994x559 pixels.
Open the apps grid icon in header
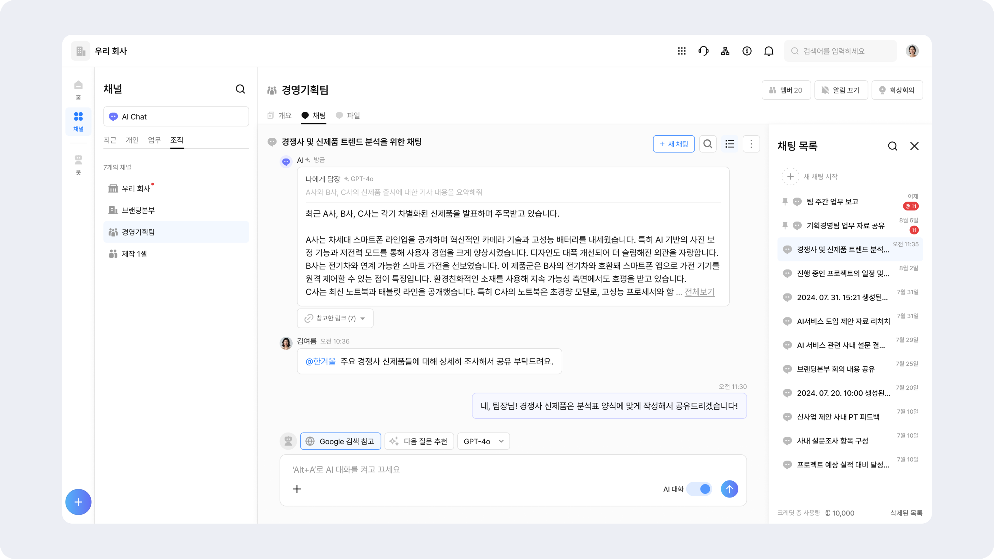tap(682, 51)
